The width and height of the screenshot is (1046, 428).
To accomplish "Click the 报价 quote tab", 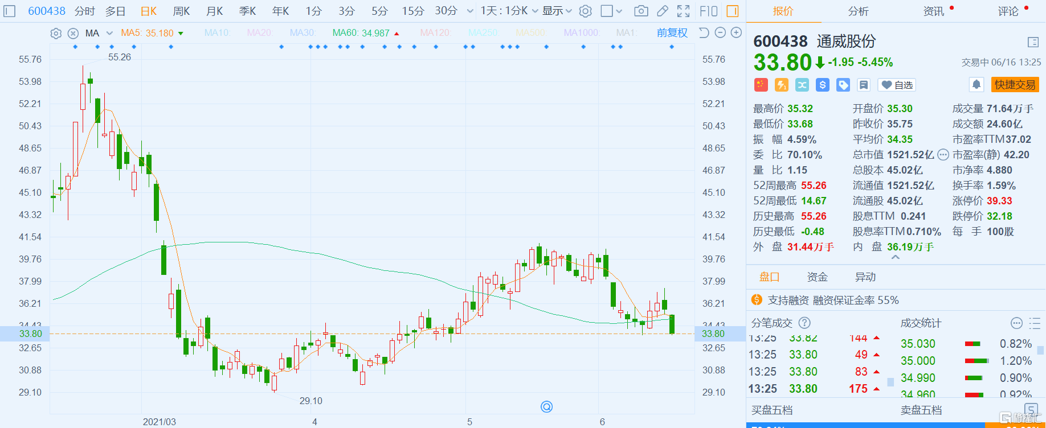I will [x=783, y=11].
